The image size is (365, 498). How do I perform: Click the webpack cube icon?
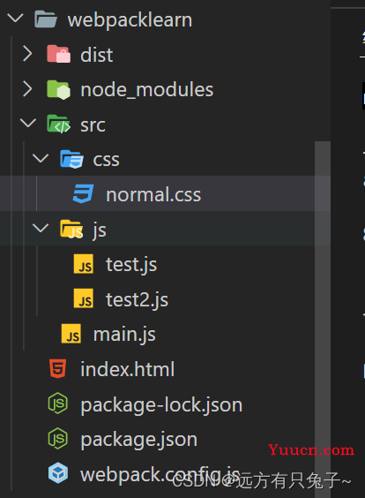click(58, 473)
